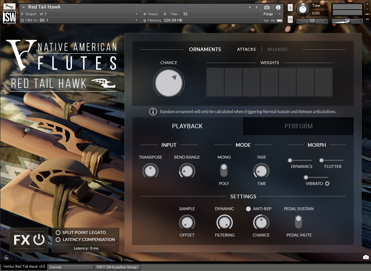Click the first WEIGHTS bar
This screenshot has height=271, width=371.
coord(215,82)
